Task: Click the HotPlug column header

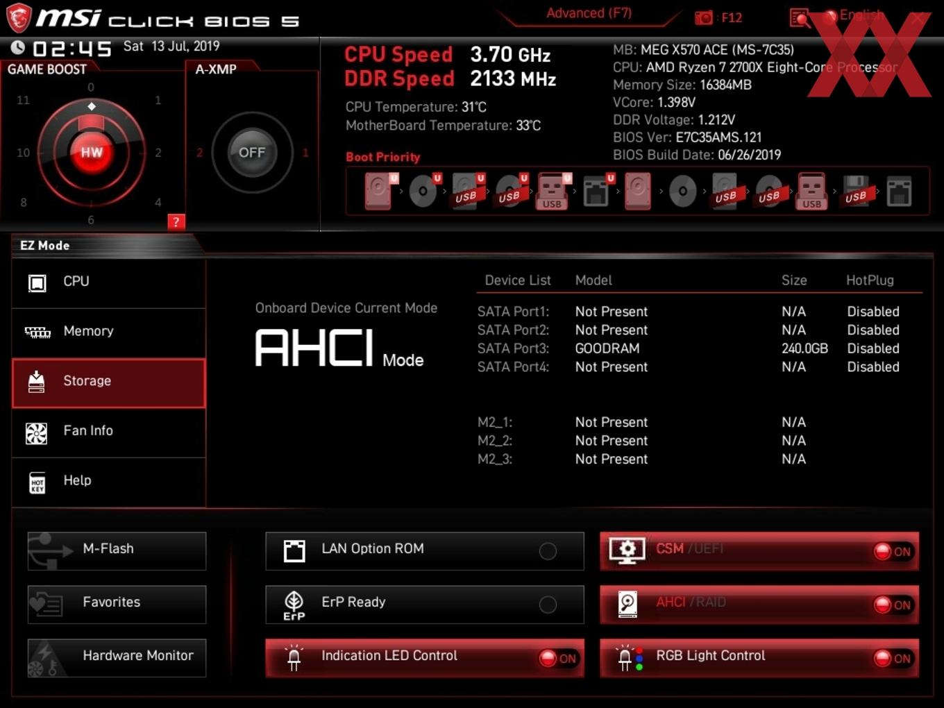Action: click(x=870, y=280)
